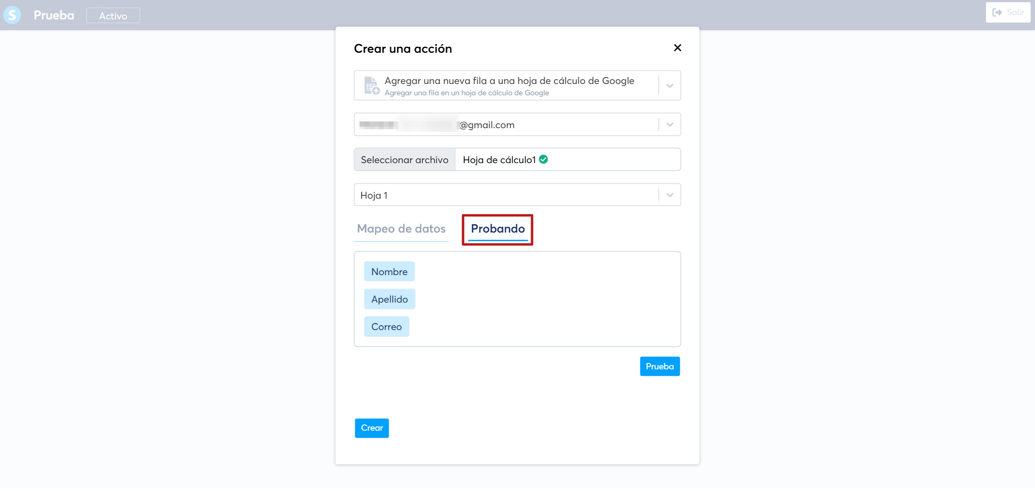Click the Crear button

[372, 428]
